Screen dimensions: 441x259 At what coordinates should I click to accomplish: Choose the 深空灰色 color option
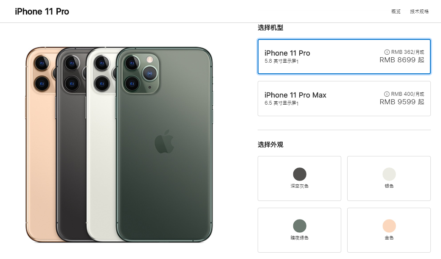300,178
